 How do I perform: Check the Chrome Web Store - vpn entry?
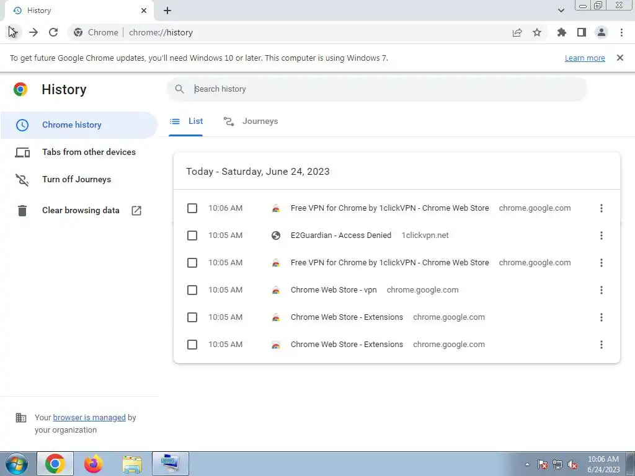coord(192,290)
